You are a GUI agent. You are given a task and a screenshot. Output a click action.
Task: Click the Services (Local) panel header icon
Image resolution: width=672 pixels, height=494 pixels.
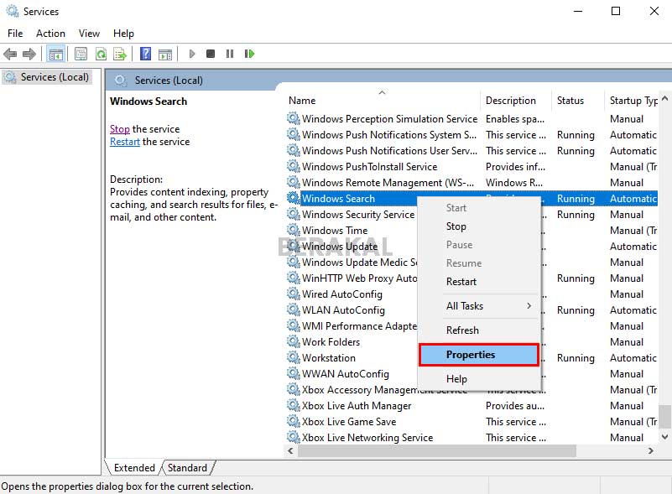point(121,81)
